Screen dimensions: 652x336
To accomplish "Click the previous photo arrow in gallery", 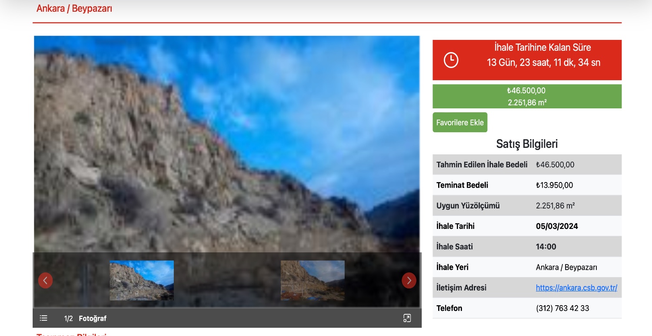I will point(45,281).
